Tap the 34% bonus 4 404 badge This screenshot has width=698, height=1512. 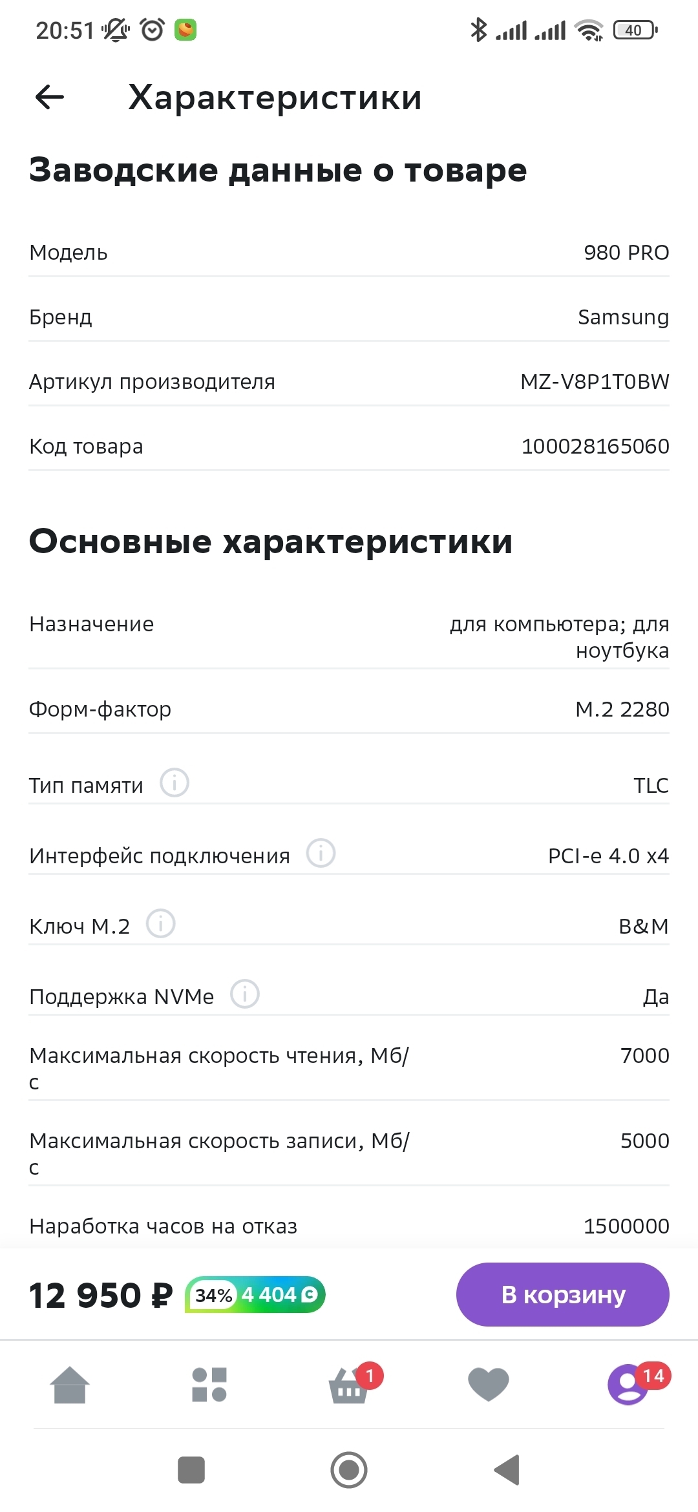pyautogui.click(x=255, y=1295)
